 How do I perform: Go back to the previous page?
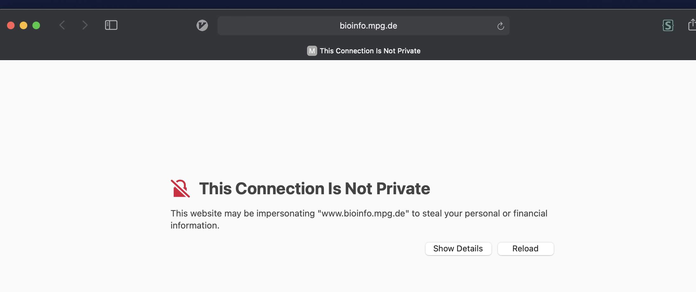[x=62, y=25]
